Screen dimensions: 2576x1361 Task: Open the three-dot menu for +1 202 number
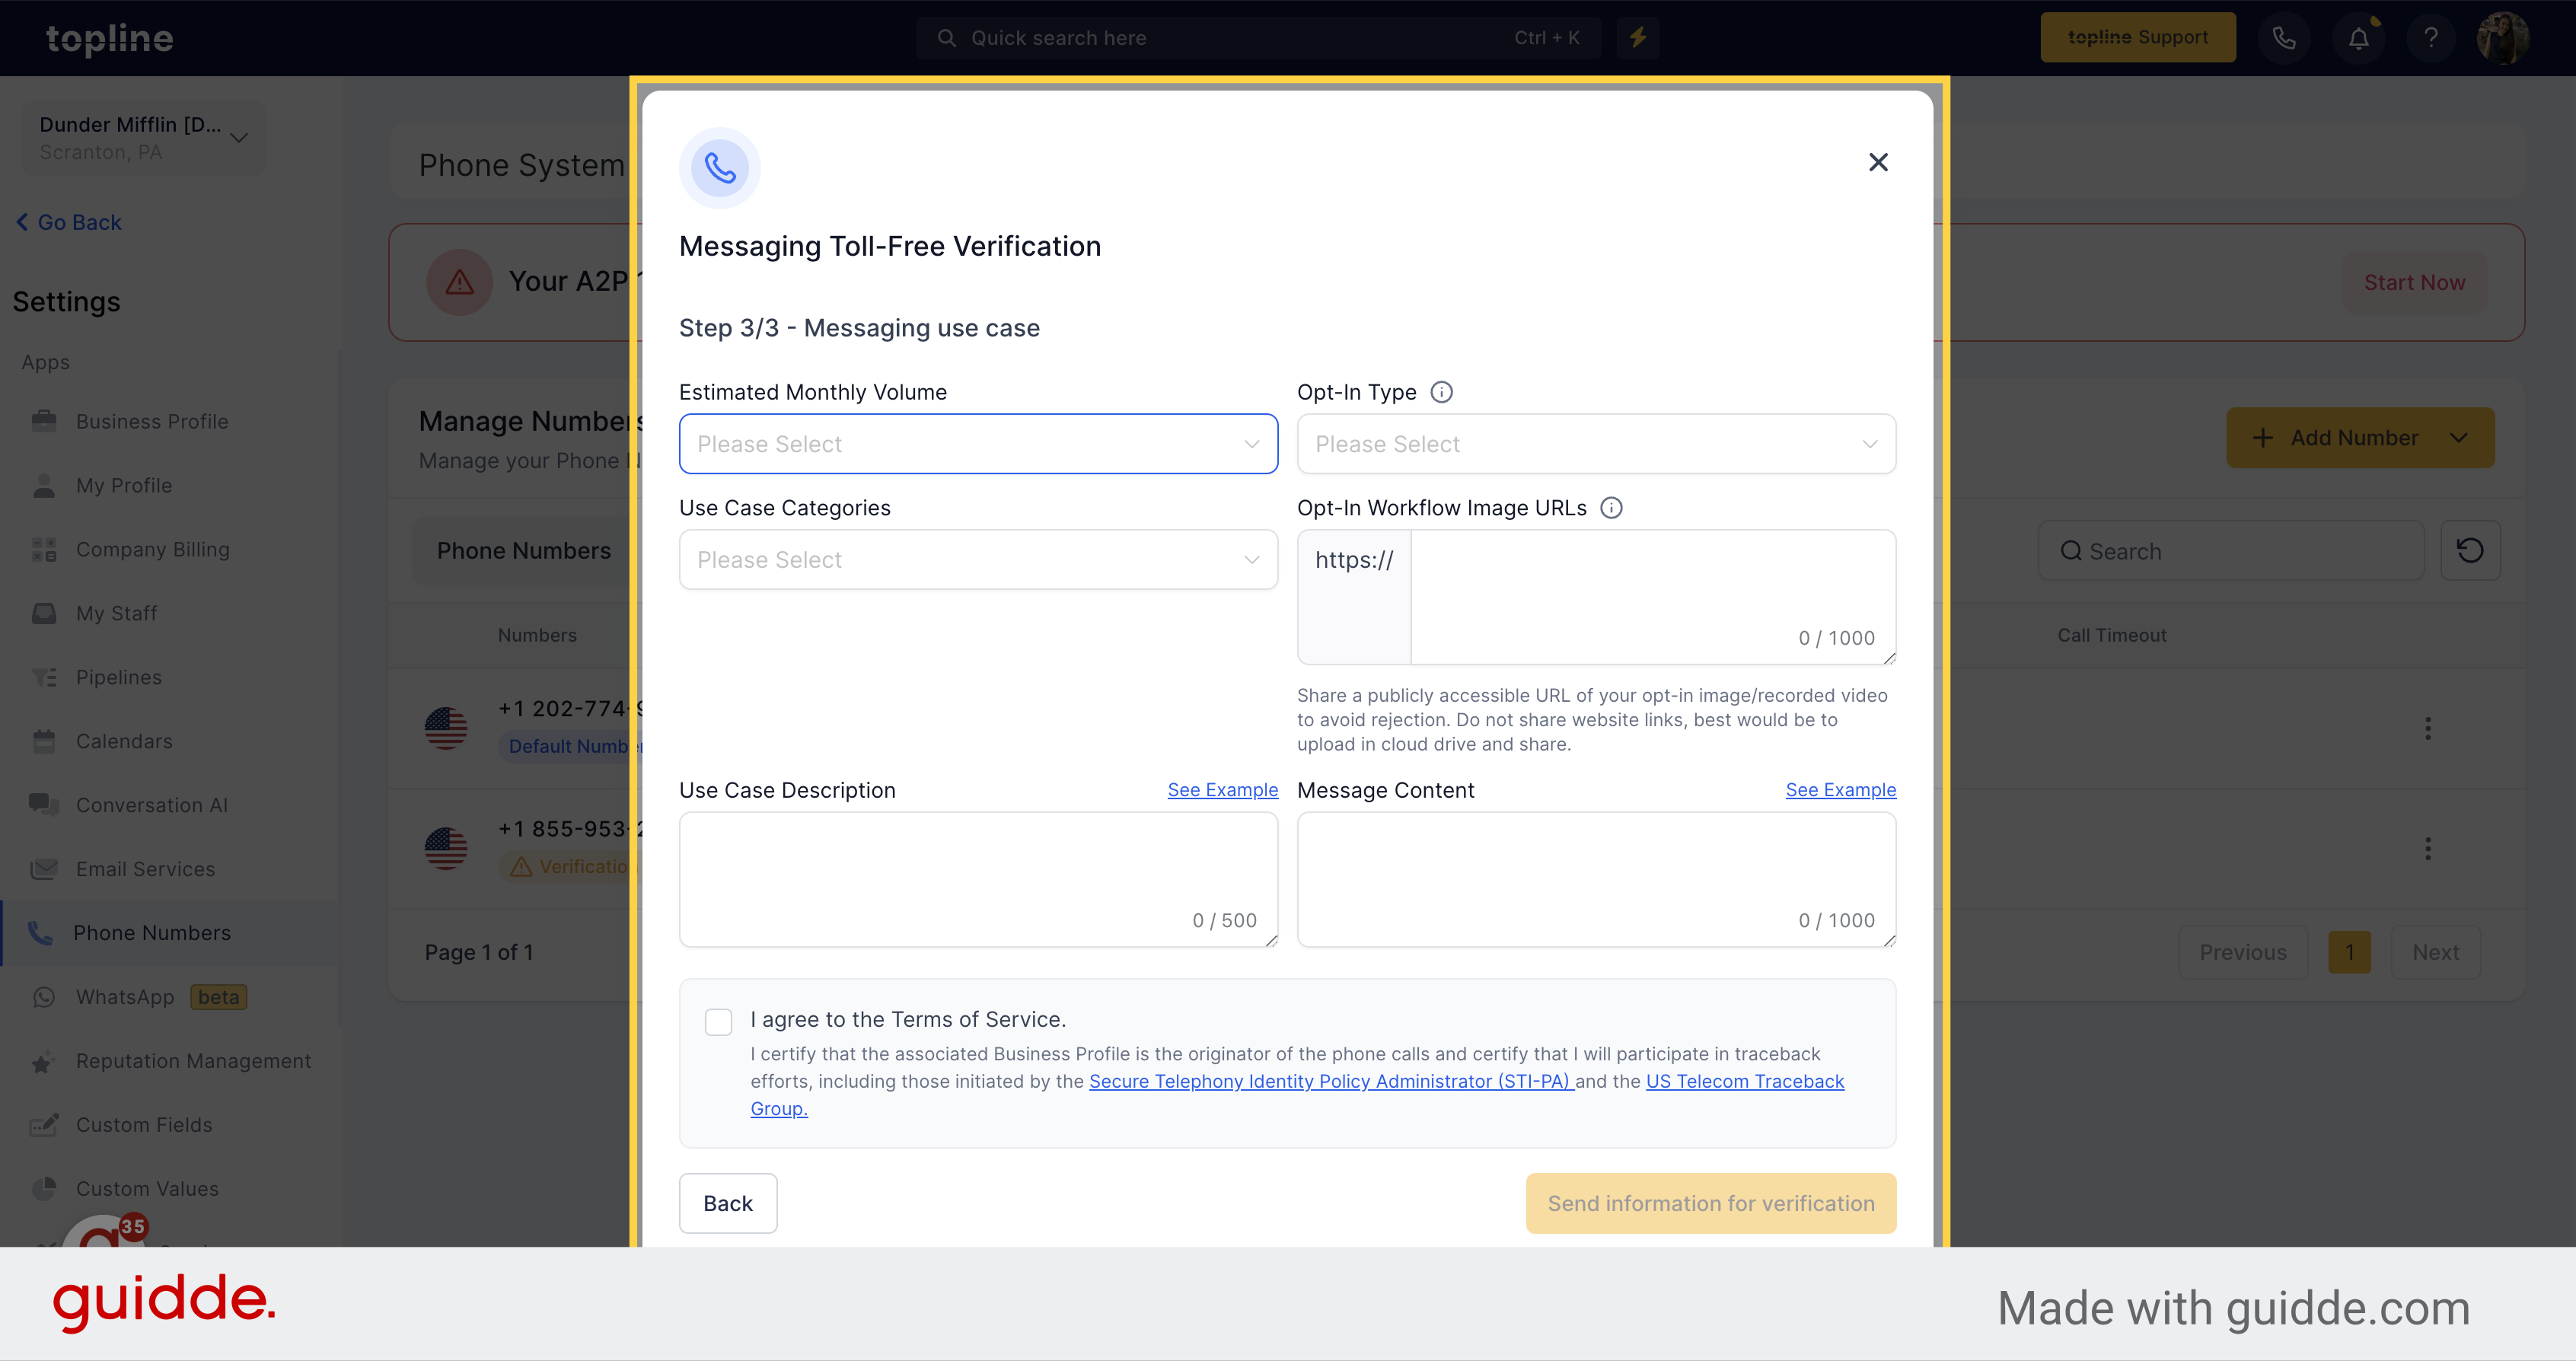tap(2427, 728)
